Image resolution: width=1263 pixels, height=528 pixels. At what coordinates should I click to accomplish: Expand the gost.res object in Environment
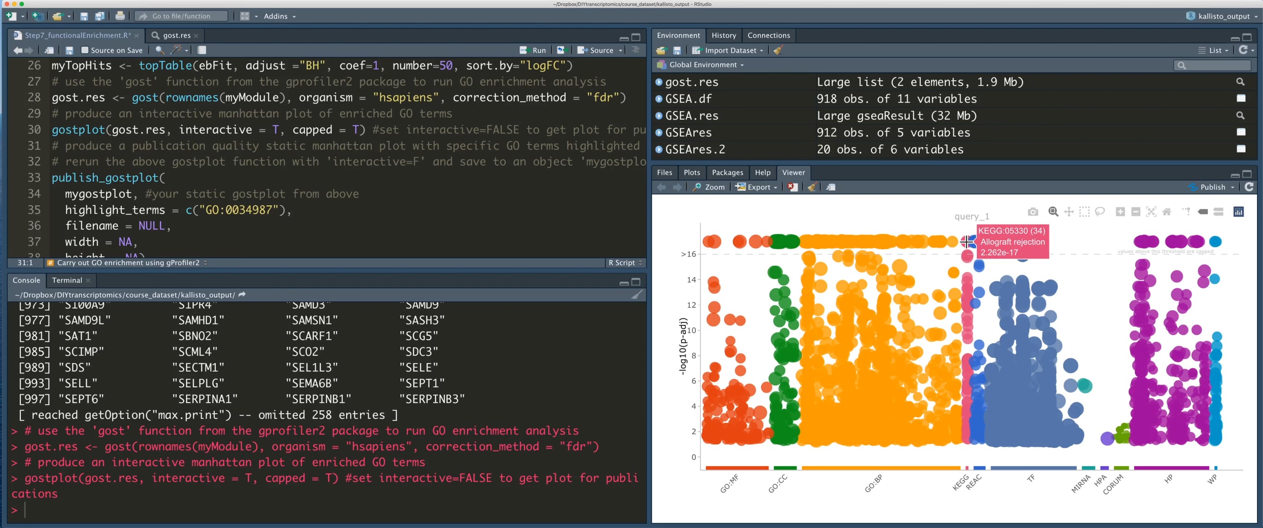pyautogui.click(x=659, y=82)
